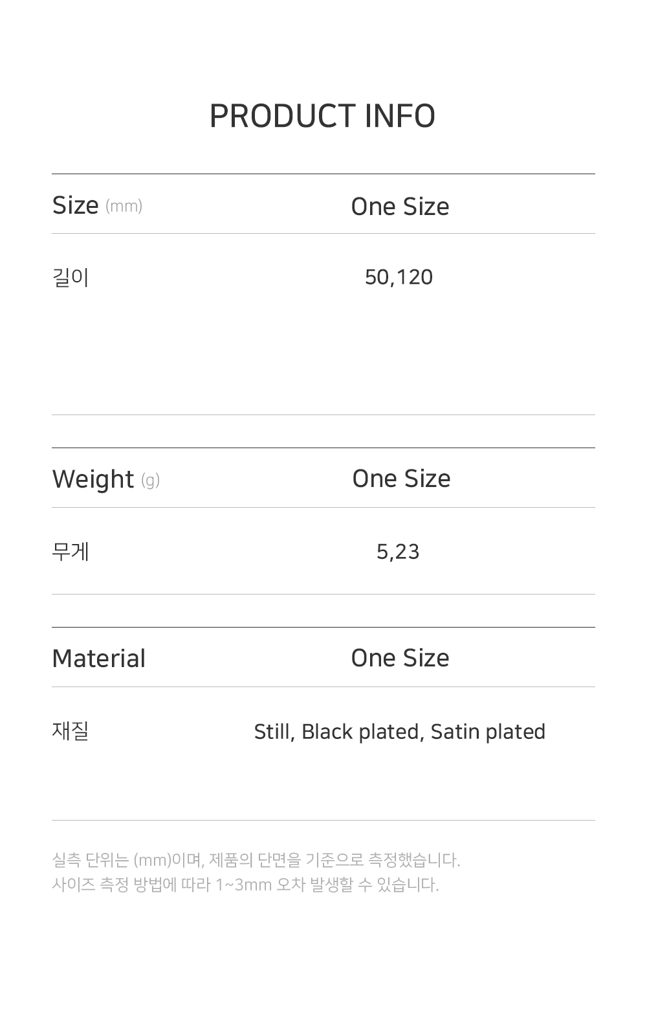
Task: Click Satin plated material text
Action: [x=488, y=732]
